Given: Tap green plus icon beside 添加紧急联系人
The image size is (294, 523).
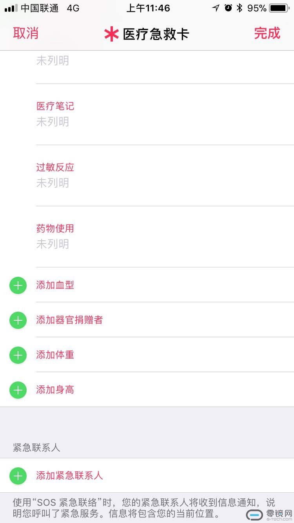Looking at the screenshot, I should pos(18,476).
